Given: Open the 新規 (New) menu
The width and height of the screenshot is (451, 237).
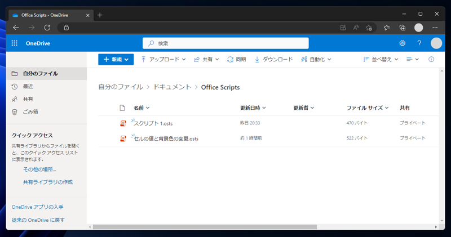Looking at the screenshot, I should pyautogui.click(x=116, y=60).
